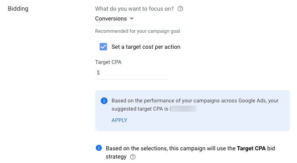Click info icon beside bid strategy note
The height and width of the screenshot is (163, 297).
pyautogui.click(x=99, y=148)
